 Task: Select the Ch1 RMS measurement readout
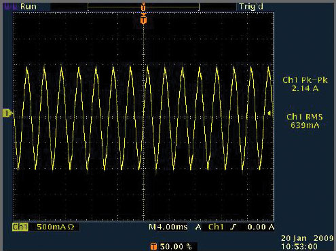tap(305, 121)
